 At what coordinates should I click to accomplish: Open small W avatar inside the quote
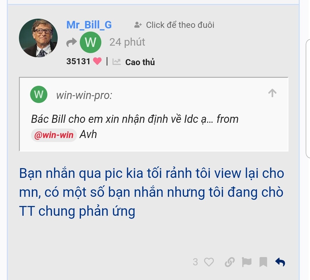[x=39, y=94]
